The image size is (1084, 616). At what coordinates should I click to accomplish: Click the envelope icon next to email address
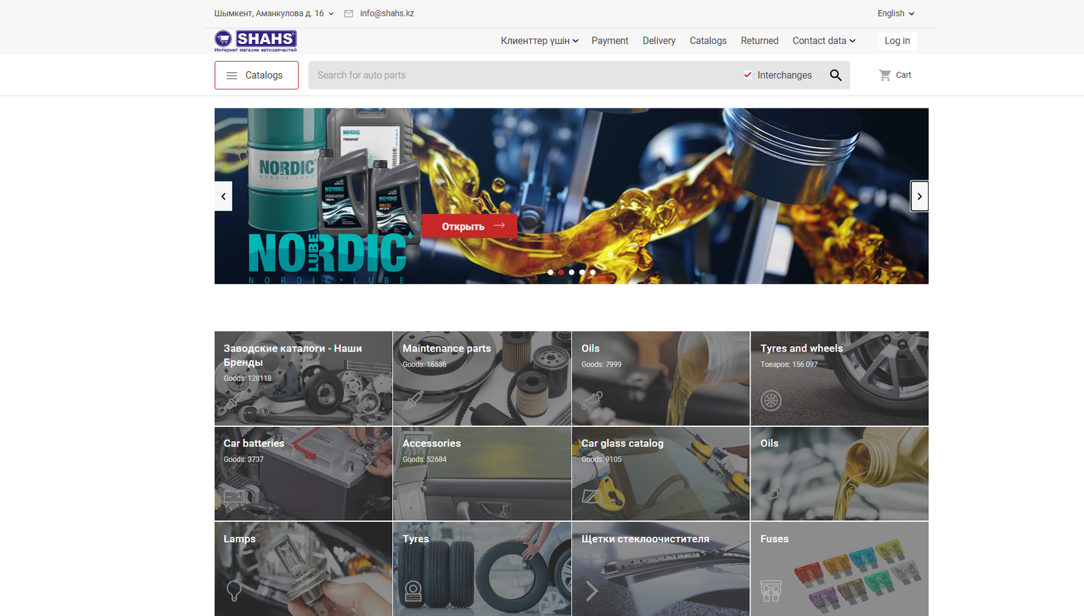348,13
